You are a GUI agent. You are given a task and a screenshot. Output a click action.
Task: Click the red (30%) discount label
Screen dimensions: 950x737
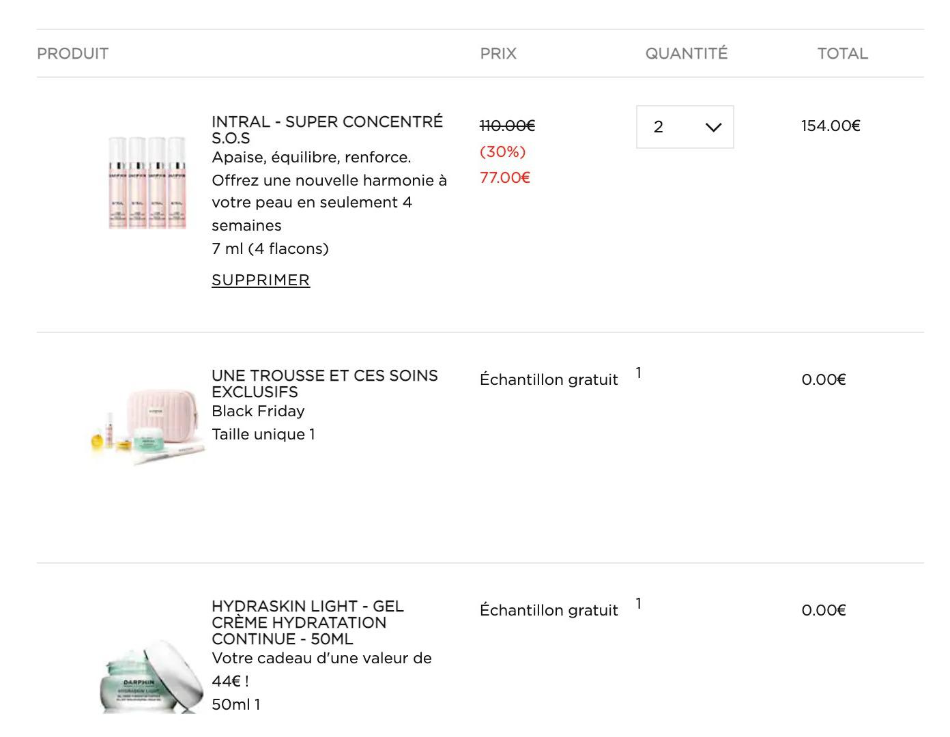click(503, 151)
